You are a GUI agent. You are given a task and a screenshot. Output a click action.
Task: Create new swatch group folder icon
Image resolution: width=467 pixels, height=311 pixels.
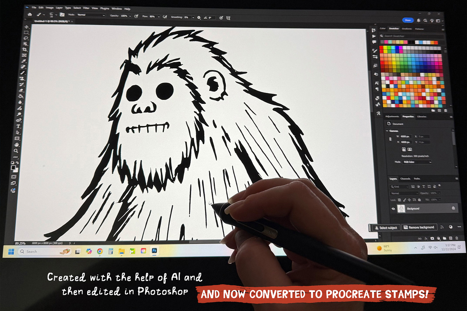click(433, 110)
